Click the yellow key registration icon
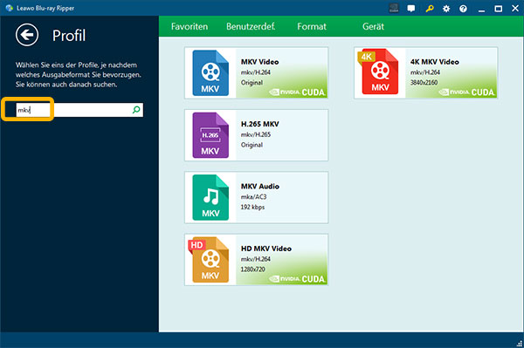The image size is (524, 348). pos(430,9)
